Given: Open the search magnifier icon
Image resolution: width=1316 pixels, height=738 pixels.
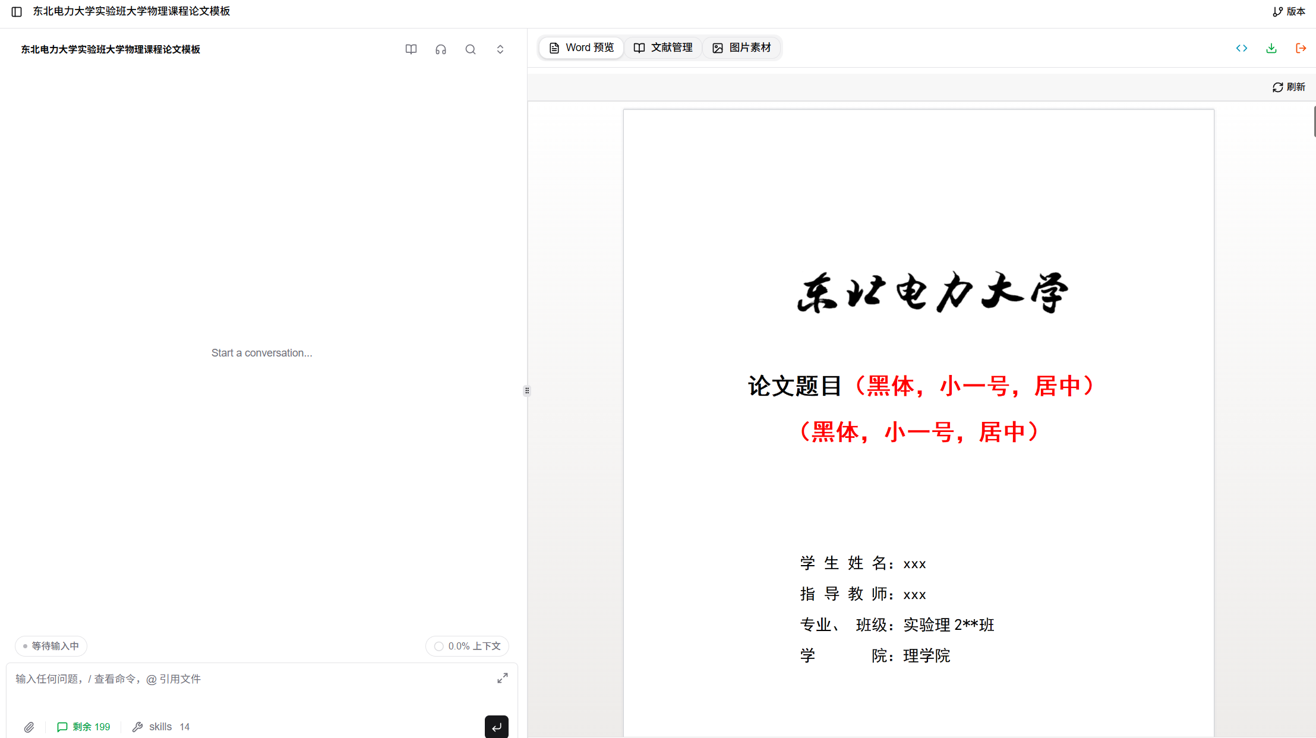Looking at the screenshot, I should 471,49.
